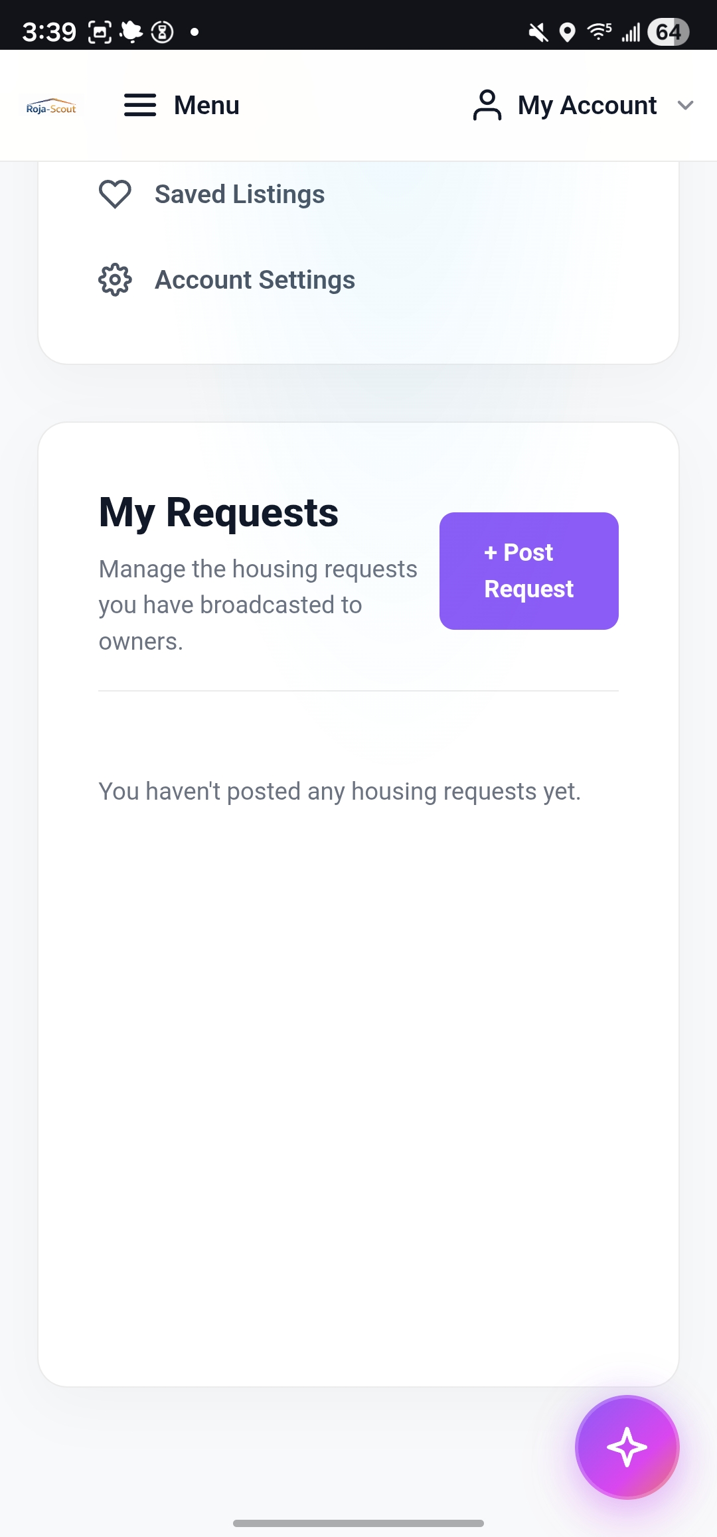717x1537 pixels.
Task: Go to Saved Listings
Action: point(240,194)
